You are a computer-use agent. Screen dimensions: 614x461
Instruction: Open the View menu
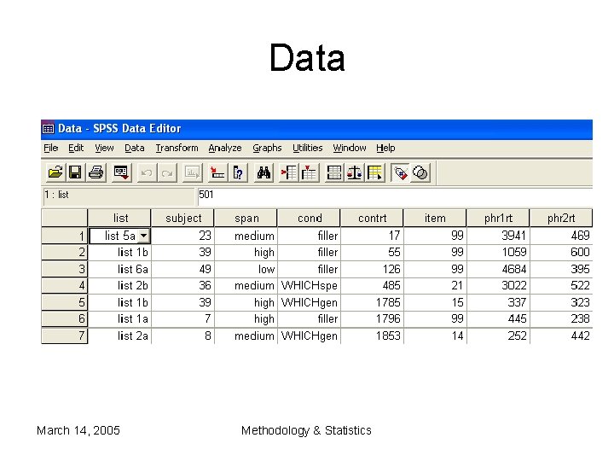click(104, 148)
